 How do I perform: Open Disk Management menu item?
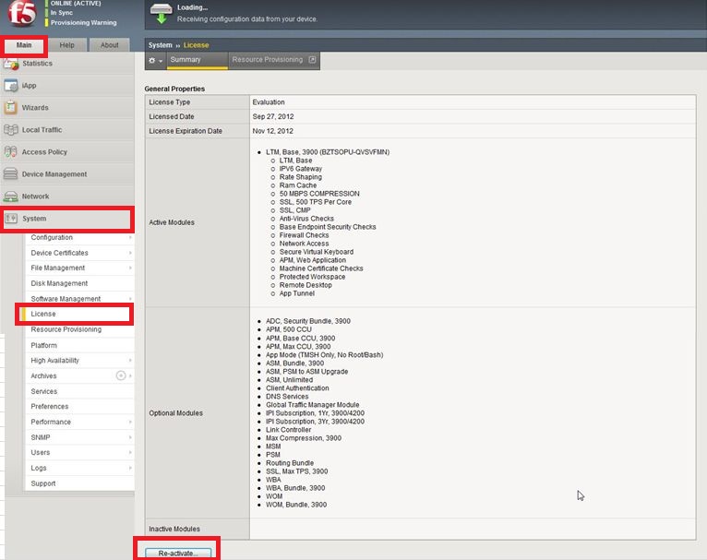(x=79, y=283)
